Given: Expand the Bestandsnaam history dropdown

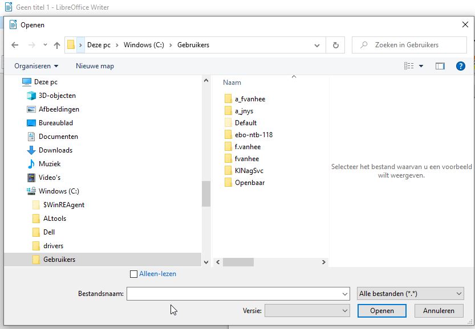Looking at the screenshot, I should 344,294.
